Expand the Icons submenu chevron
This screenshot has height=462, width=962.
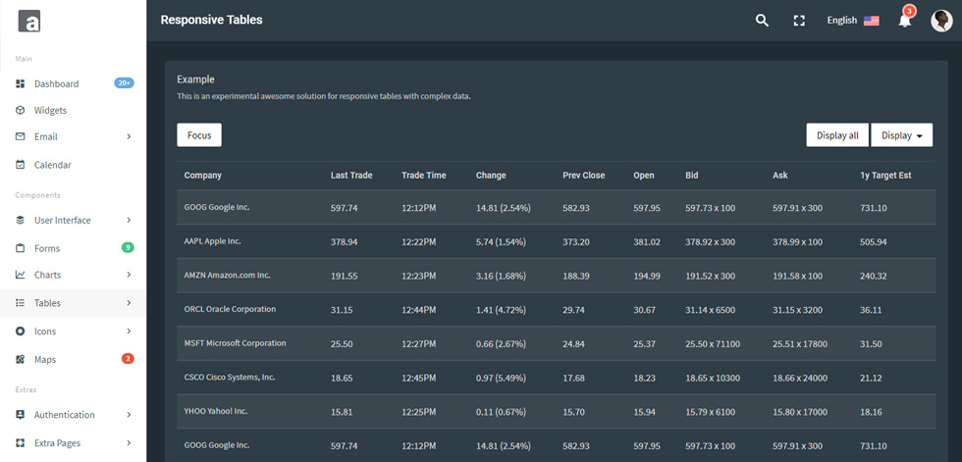(129, 331)
